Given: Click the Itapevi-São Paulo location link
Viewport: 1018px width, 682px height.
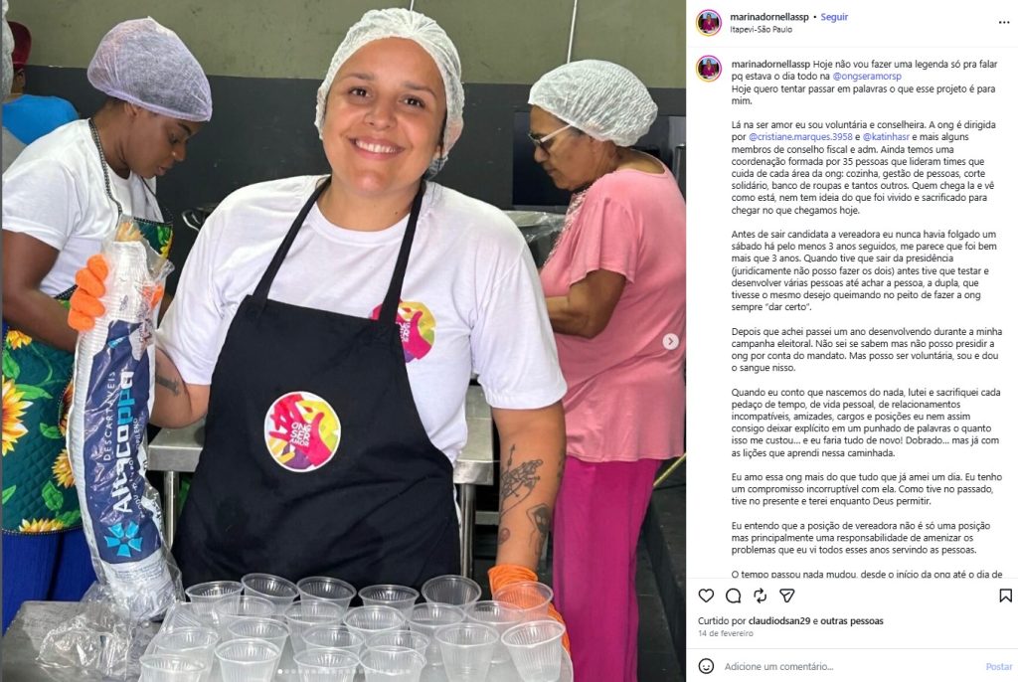Looking at the screenshot, I should point(761,29).
